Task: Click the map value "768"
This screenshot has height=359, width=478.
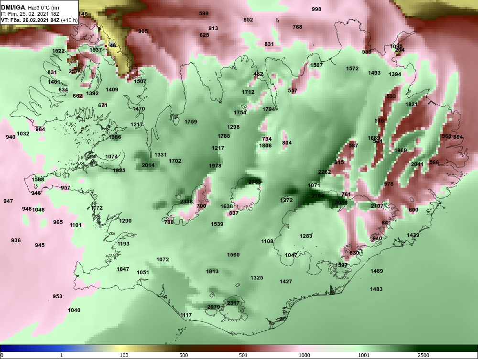Action: pos(297,27)
